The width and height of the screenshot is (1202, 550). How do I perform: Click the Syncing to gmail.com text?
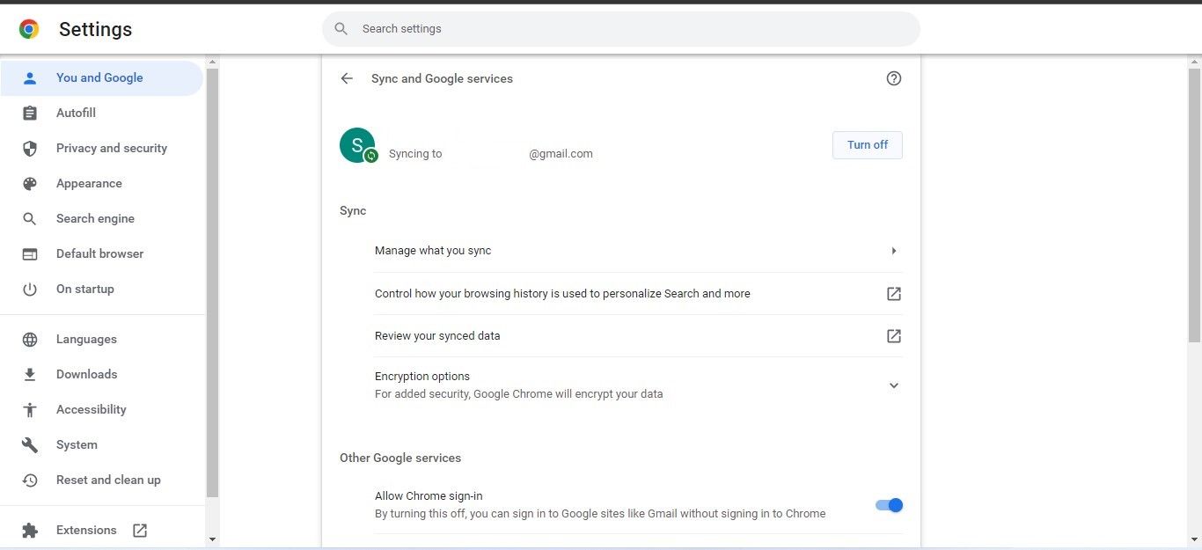[x=491, y=154]
